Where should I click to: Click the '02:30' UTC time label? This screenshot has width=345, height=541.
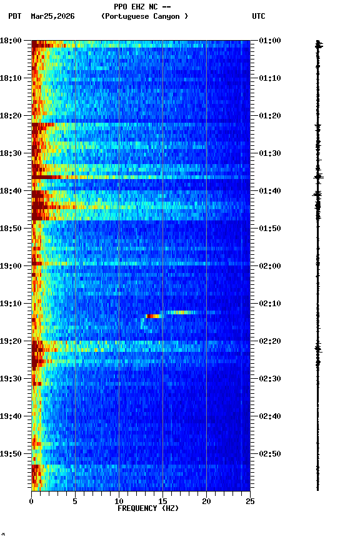point(270,379)
